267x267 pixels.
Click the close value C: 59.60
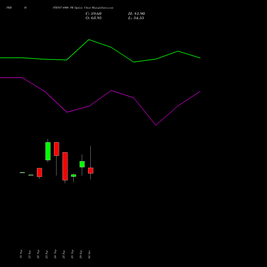click(x=93, y=14)
